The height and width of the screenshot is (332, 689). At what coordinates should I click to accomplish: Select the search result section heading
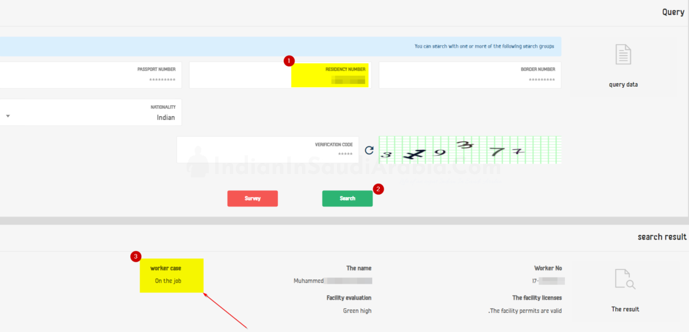point(661,237)
